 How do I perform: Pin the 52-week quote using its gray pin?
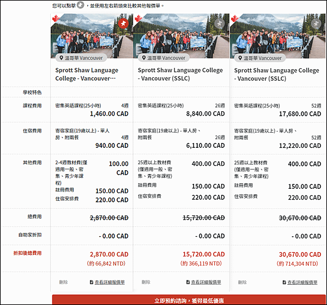tap(316, 23)
